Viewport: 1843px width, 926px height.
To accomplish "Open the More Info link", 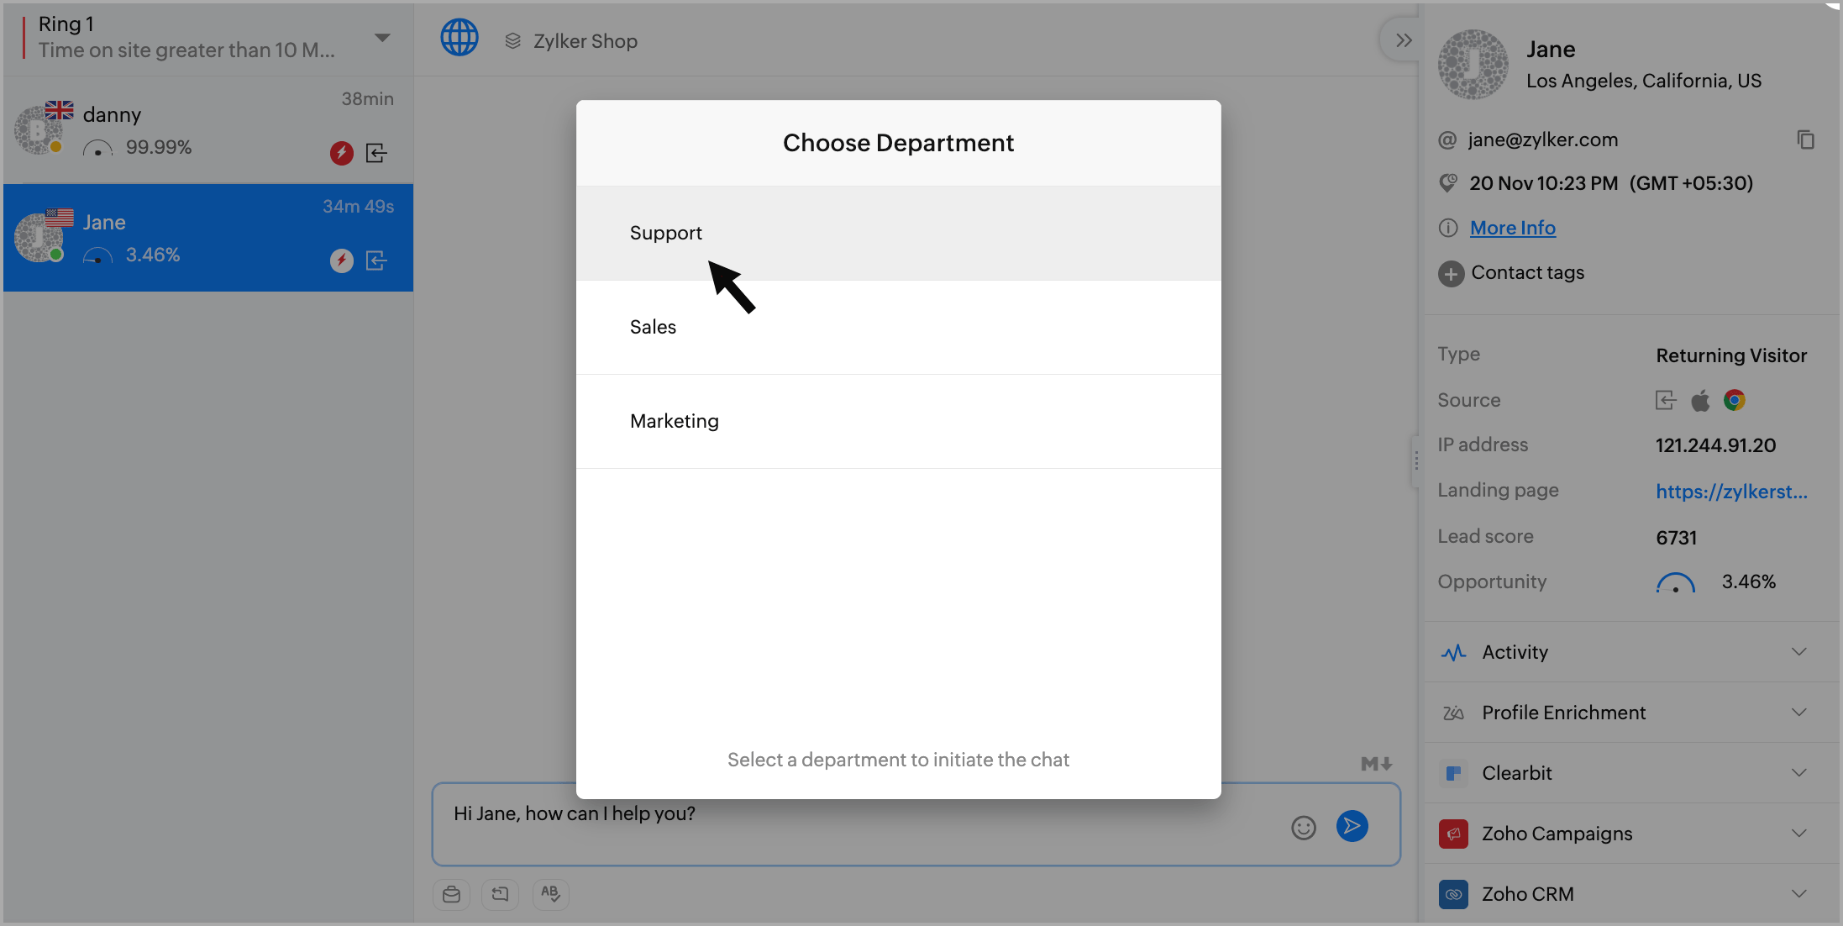I will point(1512,228).
